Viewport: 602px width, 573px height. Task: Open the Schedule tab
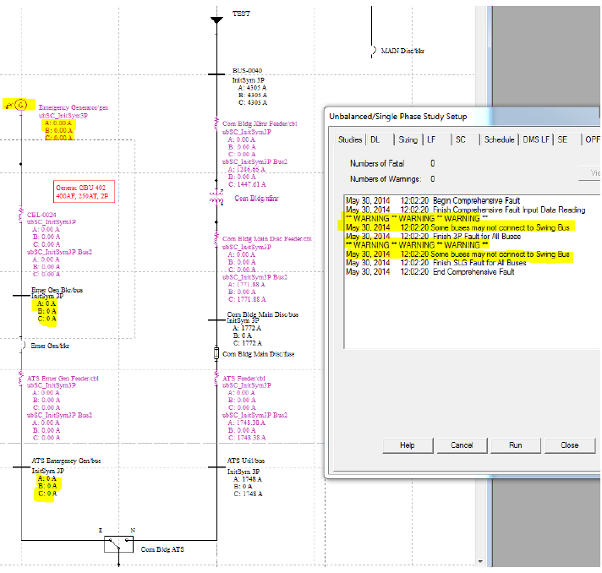[499, 139]
